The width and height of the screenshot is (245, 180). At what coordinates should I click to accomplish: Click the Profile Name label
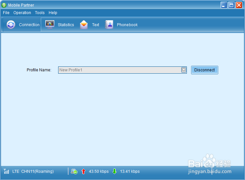(39, 70)
